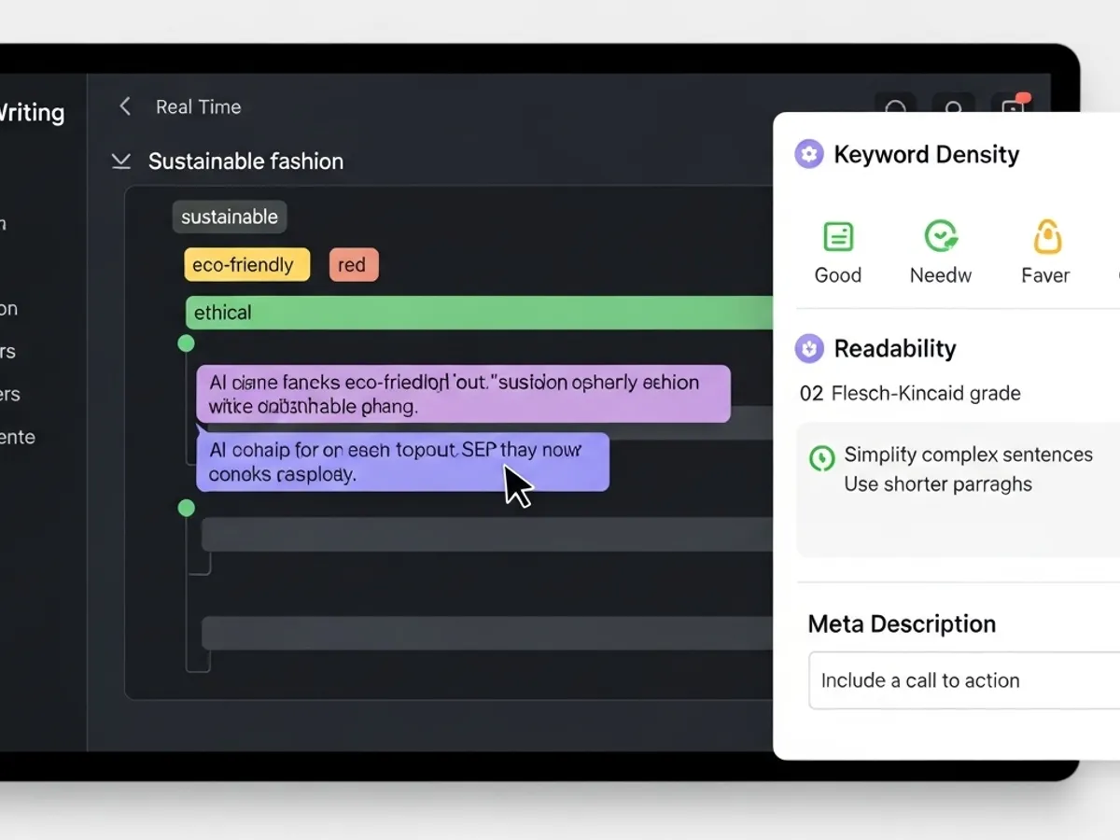
Task: Click the purple Readability panel icon
Action: pyautogui.click(x=808, y=348)
